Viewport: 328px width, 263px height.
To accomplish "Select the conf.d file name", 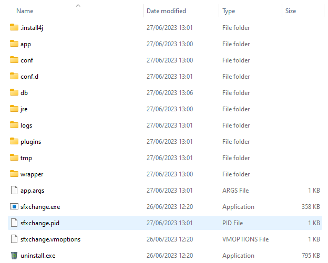I will (29, 77).
